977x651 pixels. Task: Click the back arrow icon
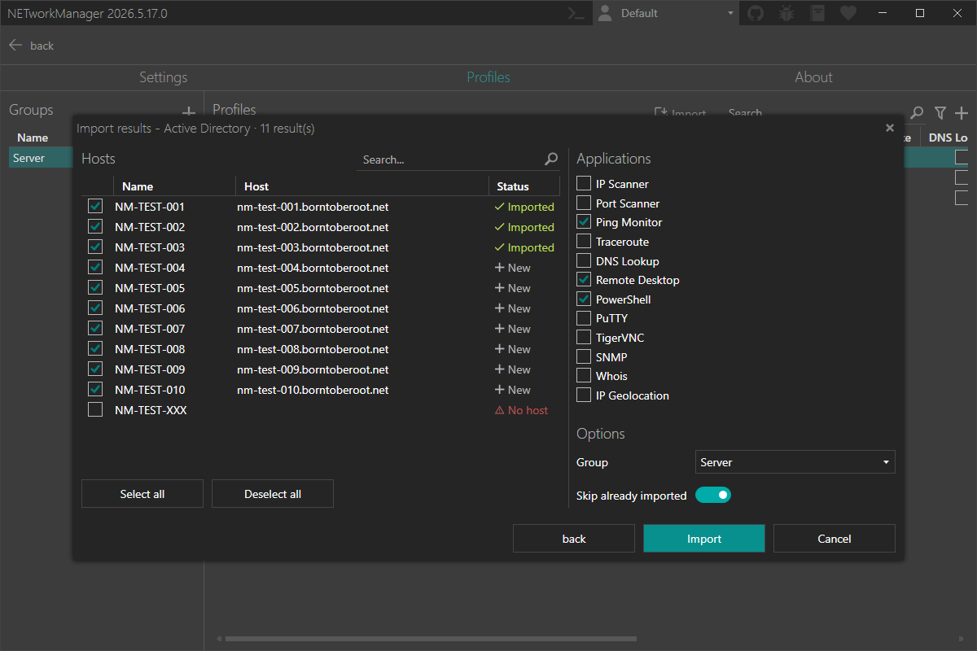[15, 46]
